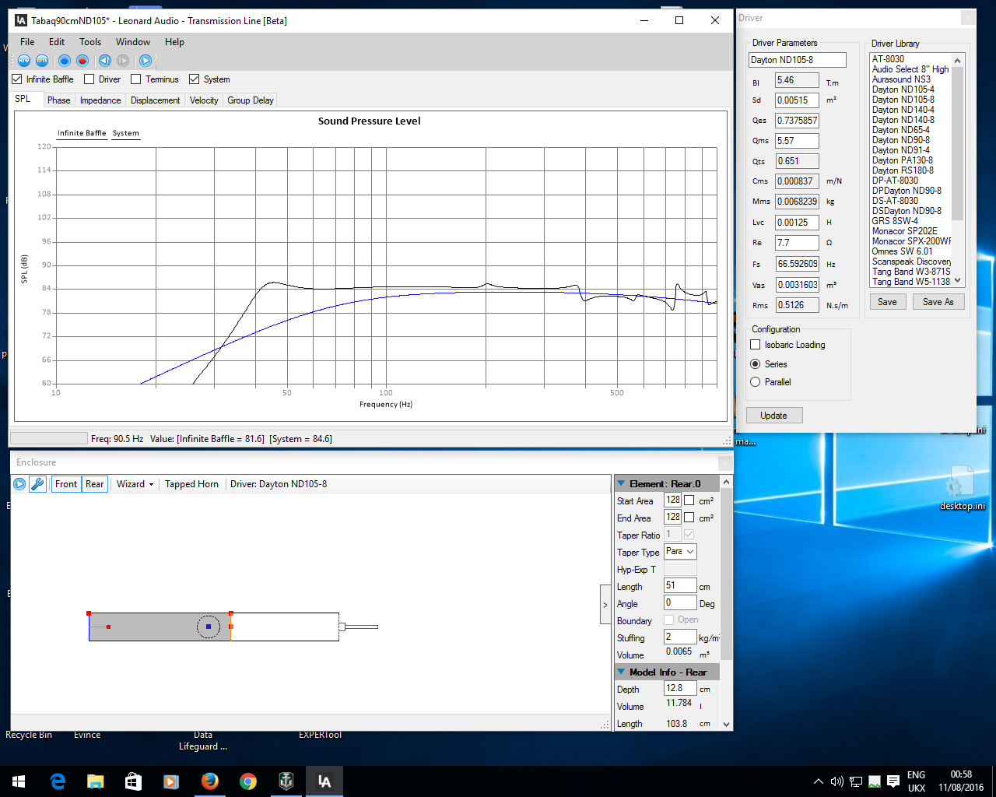Viewport: 996px width, 797px height.
Task: Switch to the Impedance tab
Action: [100, 100]
